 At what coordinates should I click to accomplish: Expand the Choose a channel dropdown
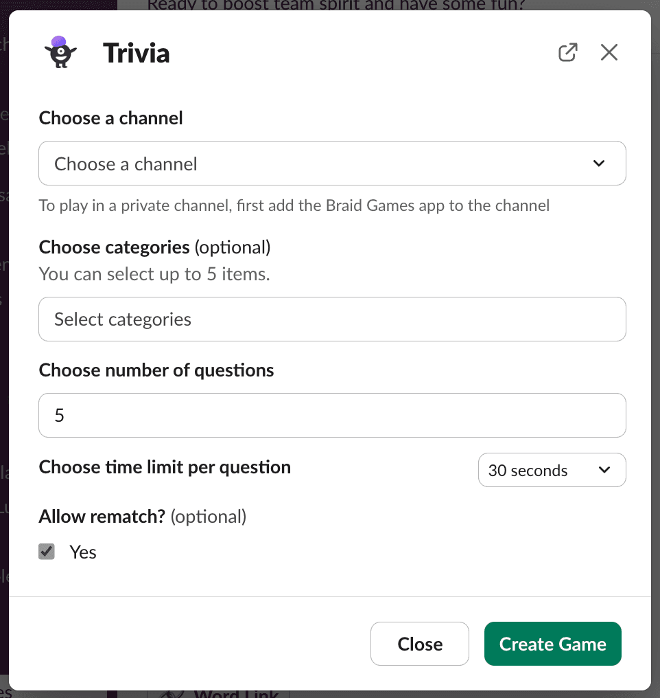tap(332, 164)
